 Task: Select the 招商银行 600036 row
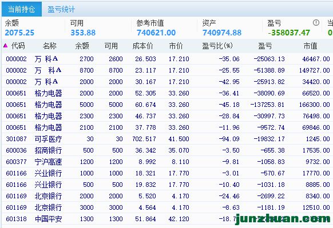tap(167, 150)
